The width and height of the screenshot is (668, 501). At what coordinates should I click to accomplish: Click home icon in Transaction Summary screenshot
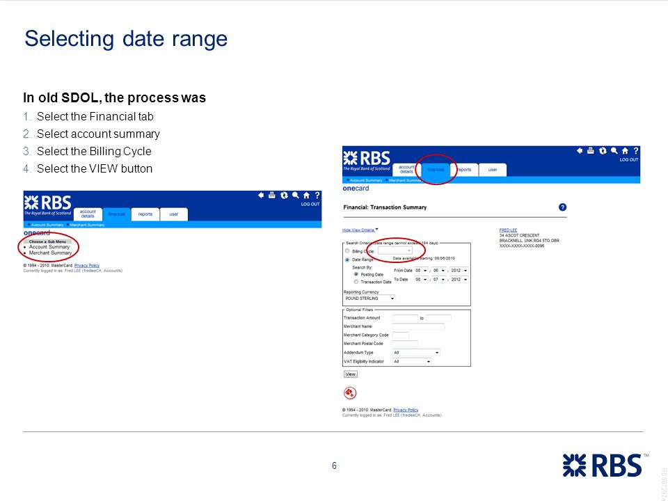coord(625,151)
